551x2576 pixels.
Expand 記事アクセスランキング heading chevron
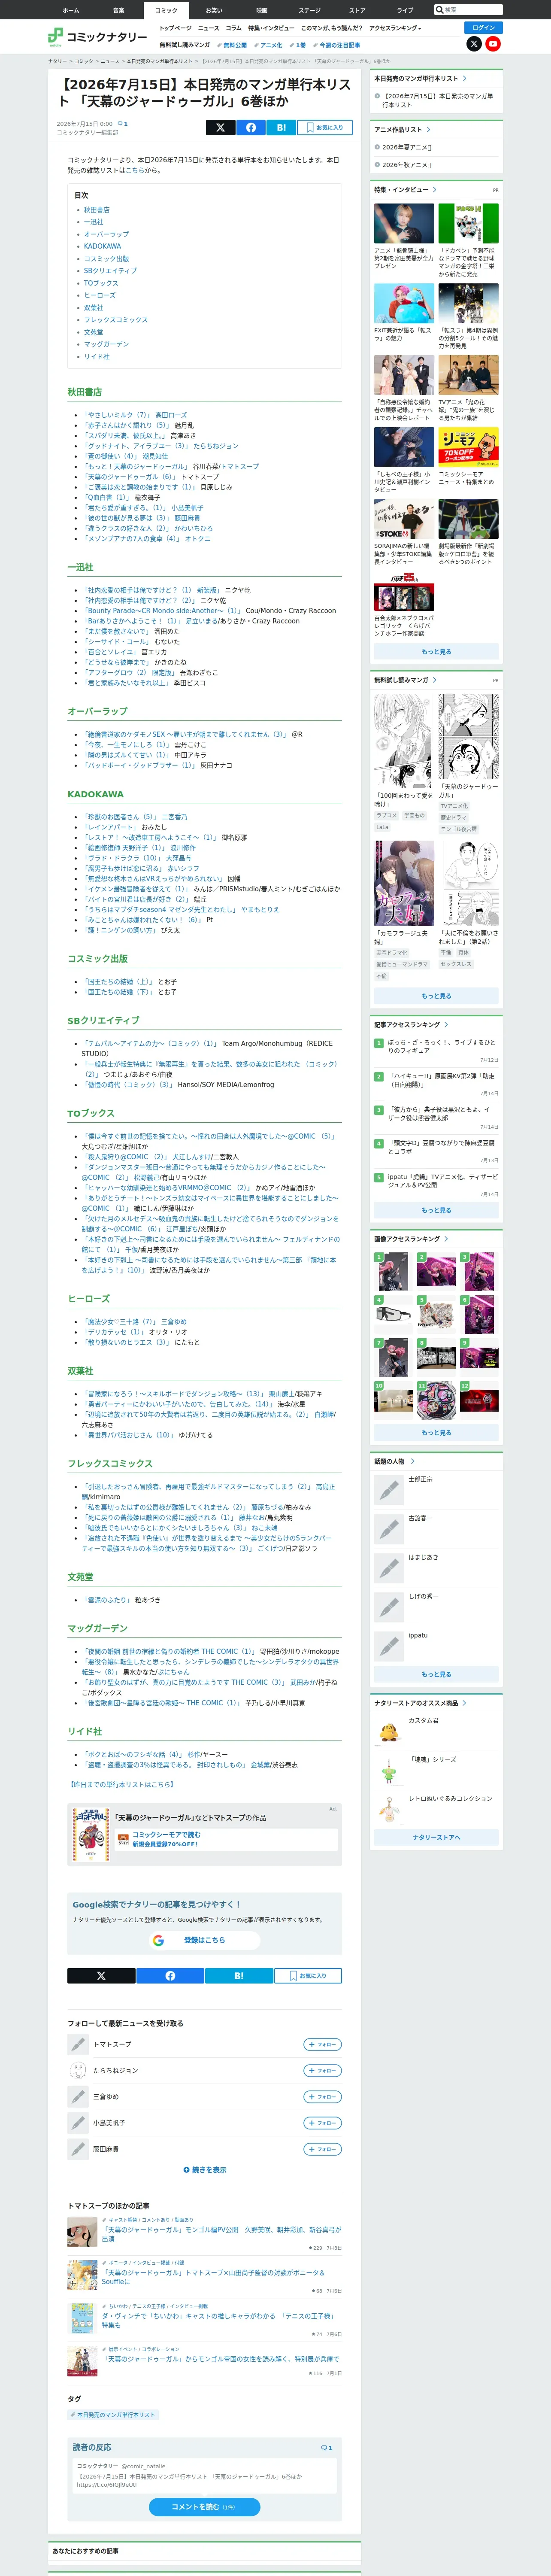[x=446, y=1024]
